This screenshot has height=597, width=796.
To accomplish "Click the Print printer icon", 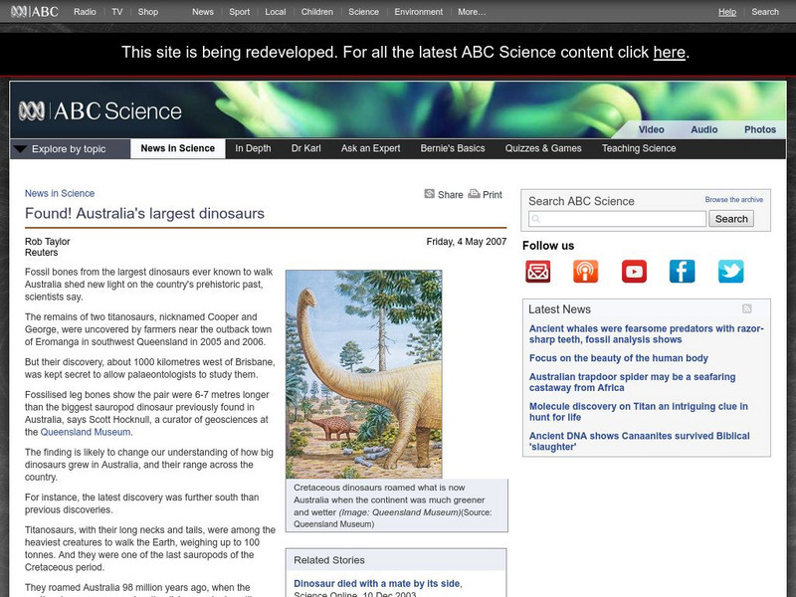I will point(474,194).
